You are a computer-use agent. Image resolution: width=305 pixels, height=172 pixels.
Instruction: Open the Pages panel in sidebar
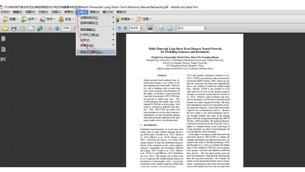tap(3, 39)
